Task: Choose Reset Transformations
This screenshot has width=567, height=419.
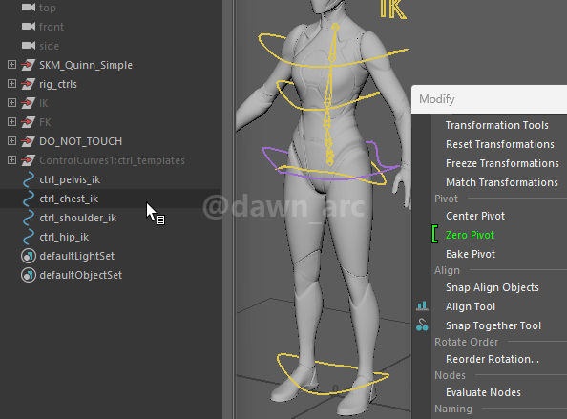Action: (x=500, y=144)
